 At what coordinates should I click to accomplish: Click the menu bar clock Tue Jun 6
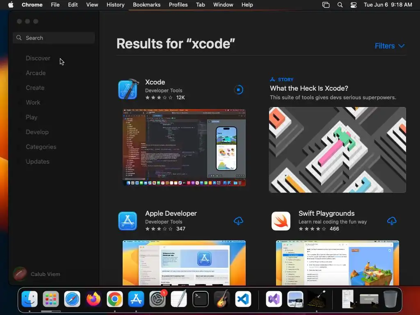pos(388,5)
